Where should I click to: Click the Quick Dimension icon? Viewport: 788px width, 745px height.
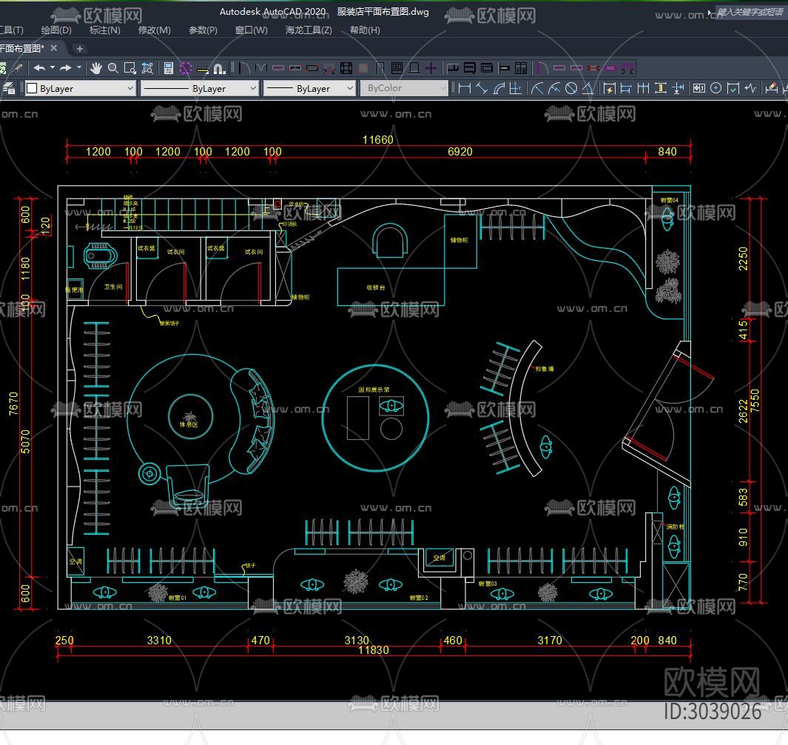pos(609,89)
